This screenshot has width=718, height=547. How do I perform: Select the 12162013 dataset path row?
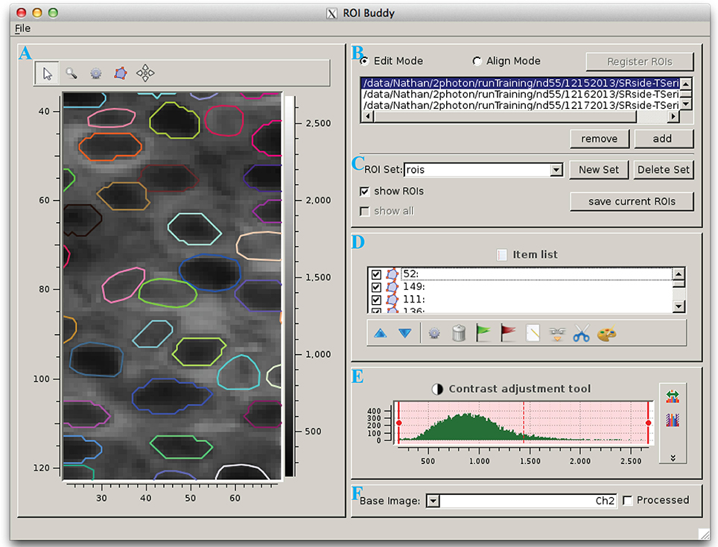(520, 94)
